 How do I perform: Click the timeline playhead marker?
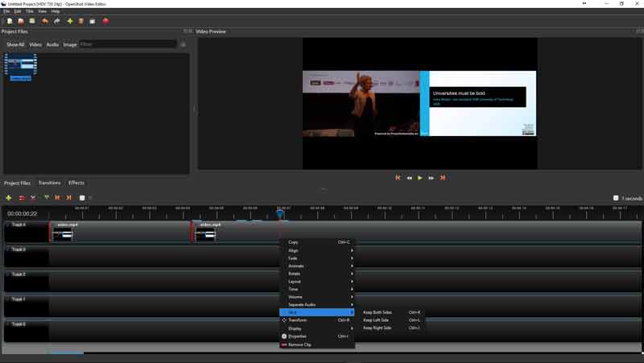[x=280, y=213]
